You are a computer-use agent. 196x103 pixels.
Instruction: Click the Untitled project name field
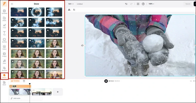(80, 4)
